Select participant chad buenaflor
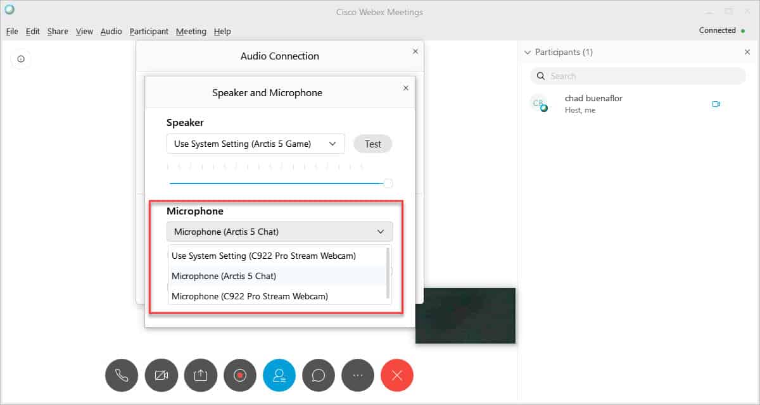Screen dimensions: 760x405 638,104
